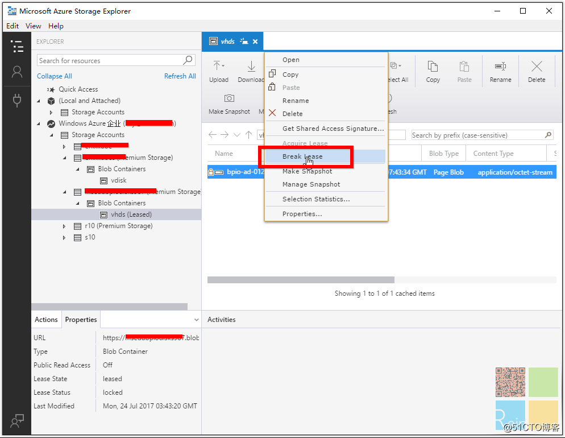Open the Edit menu
This screenshot has width=565, height=438.
click(13, 26)
